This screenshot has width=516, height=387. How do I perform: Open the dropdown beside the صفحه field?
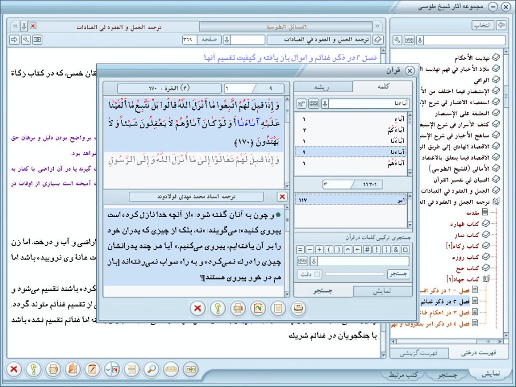coord(226,40)
